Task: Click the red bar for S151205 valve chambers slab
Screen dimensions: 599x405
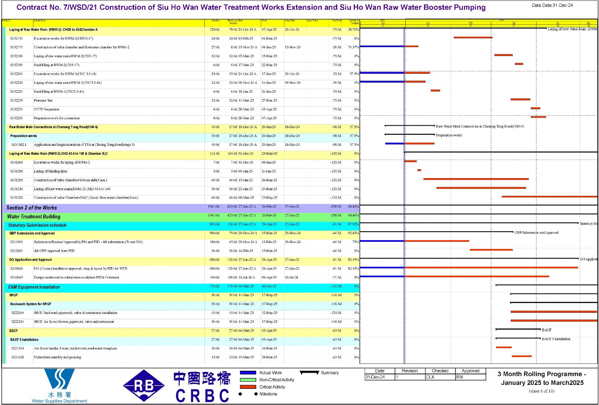Action: coord(476,179)
